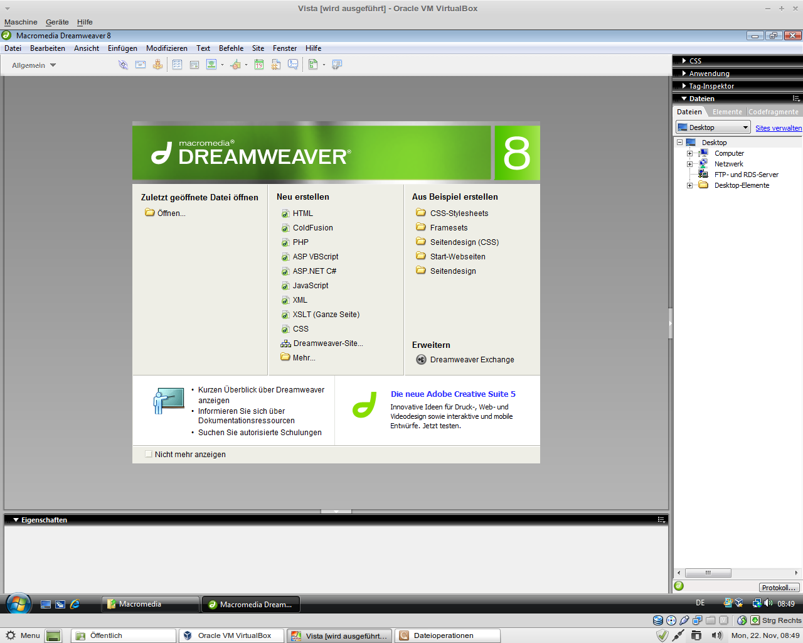This screenshot has width=803, height=643.
Task: Open the Eigenschaften panel options menu icon
Action: tap(661, 520)
